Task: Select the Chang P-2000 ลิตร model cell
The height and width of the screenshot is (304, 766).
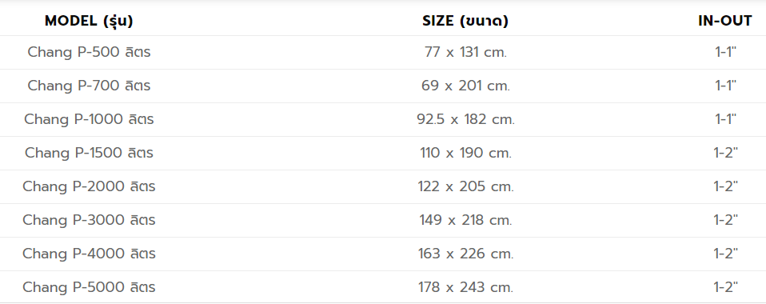Action: pyautogui.click(x=89, y=186)
